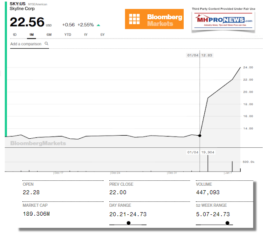This screenshot has height=239, width=263.
Task: Click the green up-arrow change indicator
Action: tap(99, 26)
